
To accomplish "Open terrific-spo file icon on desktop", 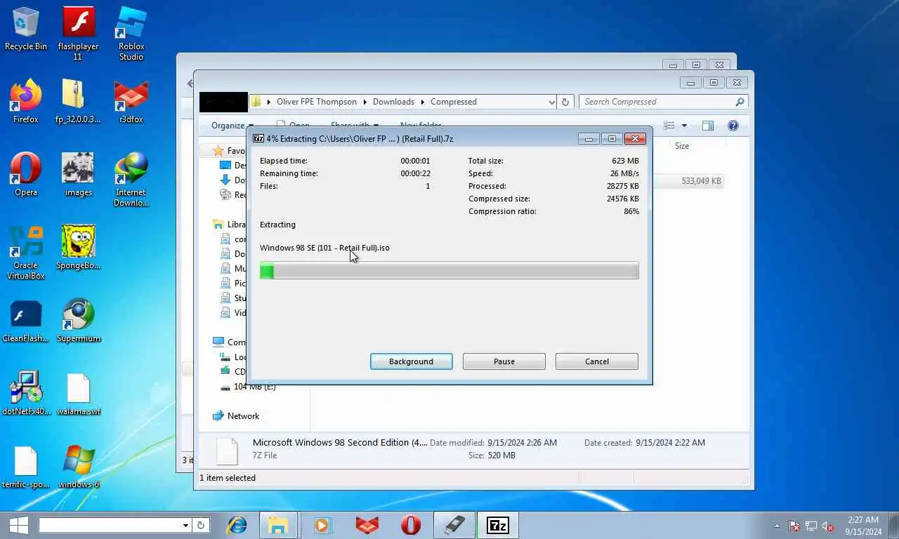I will [26, 467].
